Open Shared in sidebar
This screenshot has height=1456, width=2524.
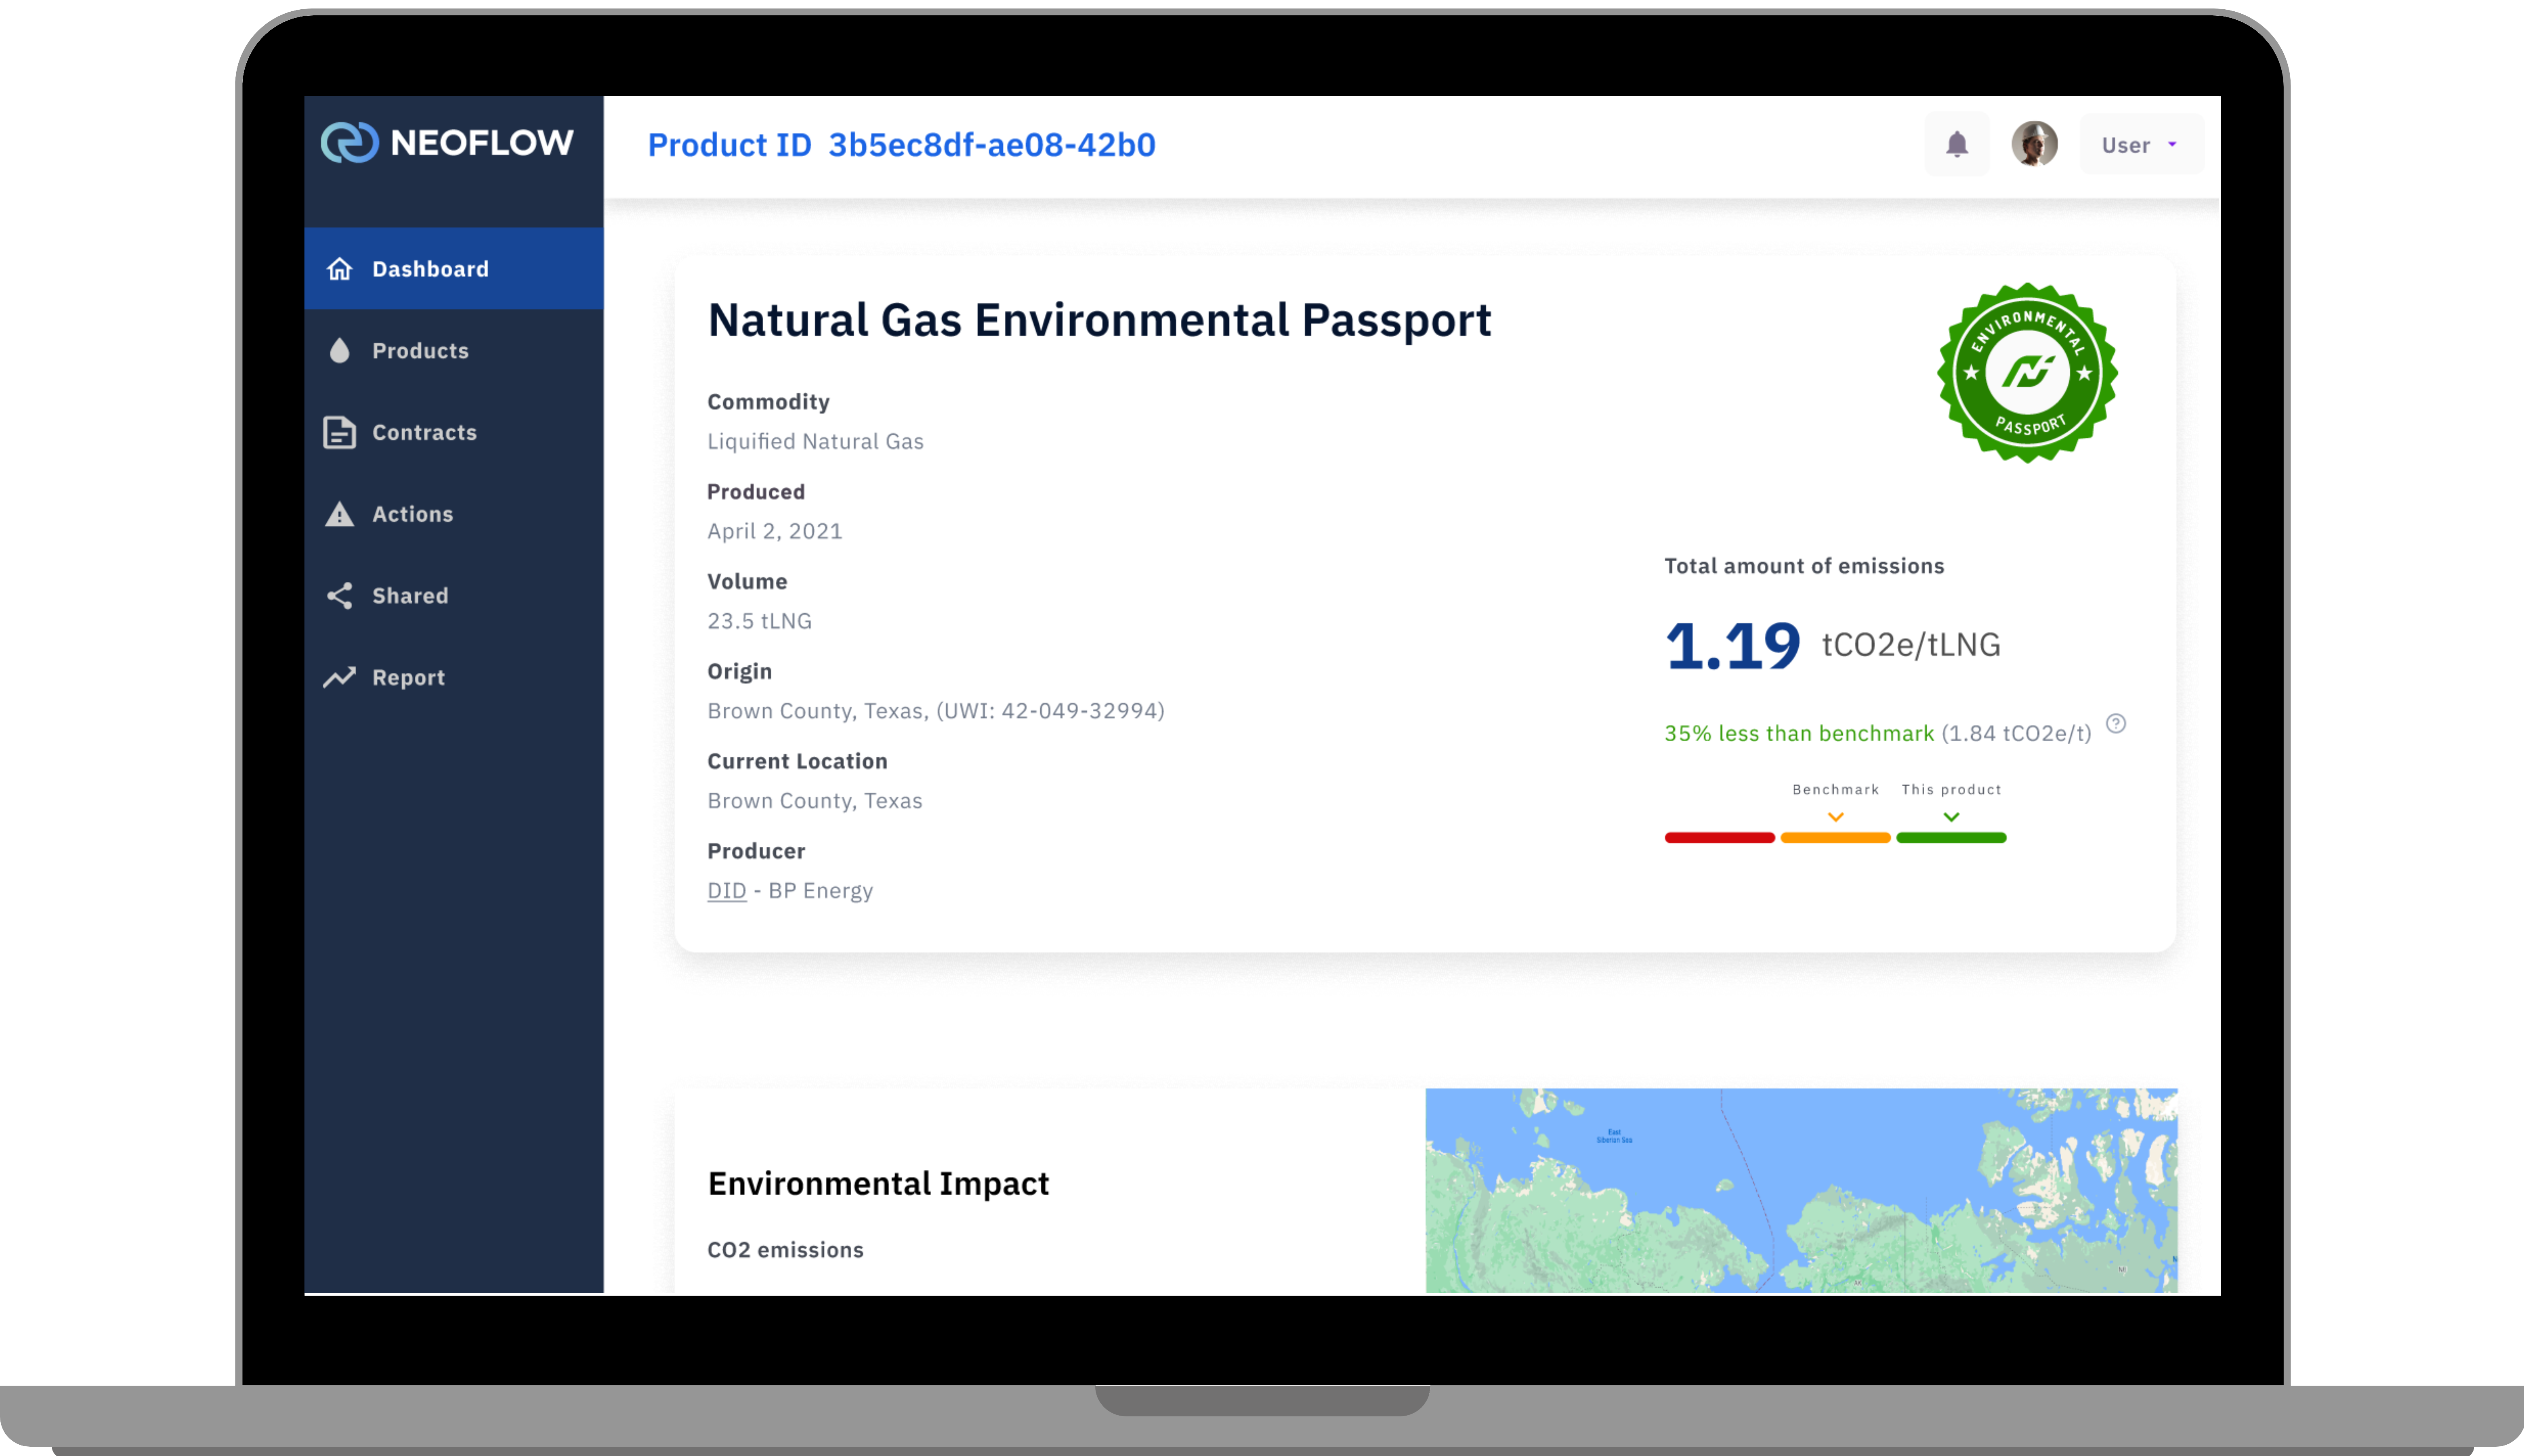click(x=454, y=595)
